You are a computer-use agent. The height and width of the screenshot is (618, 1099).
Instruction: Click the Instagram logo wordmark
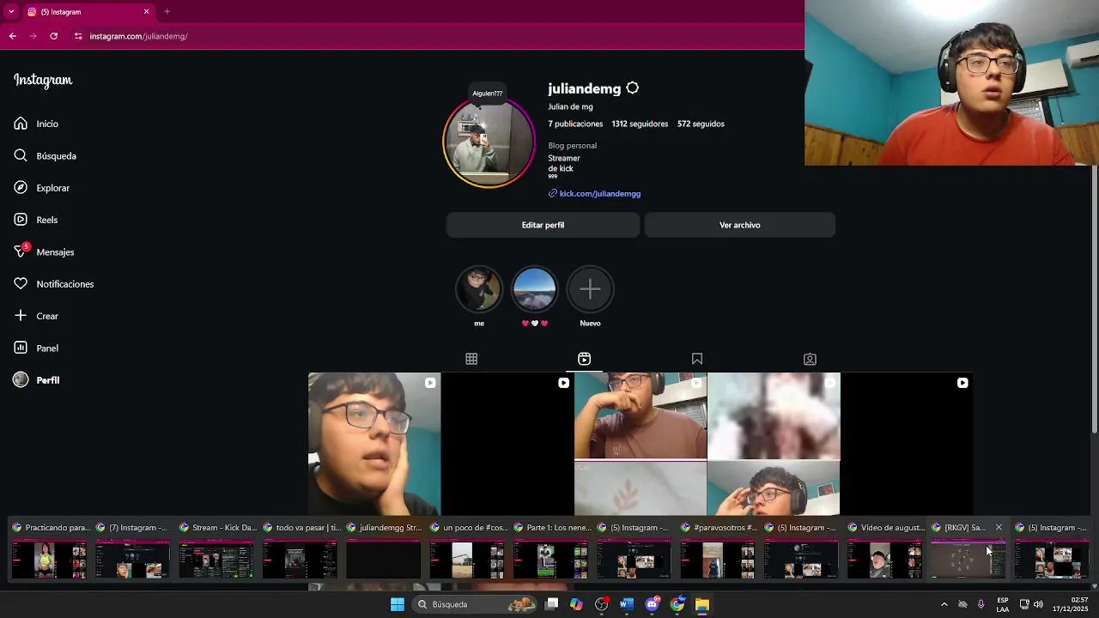pyautogui.click(x=43, y=81)
